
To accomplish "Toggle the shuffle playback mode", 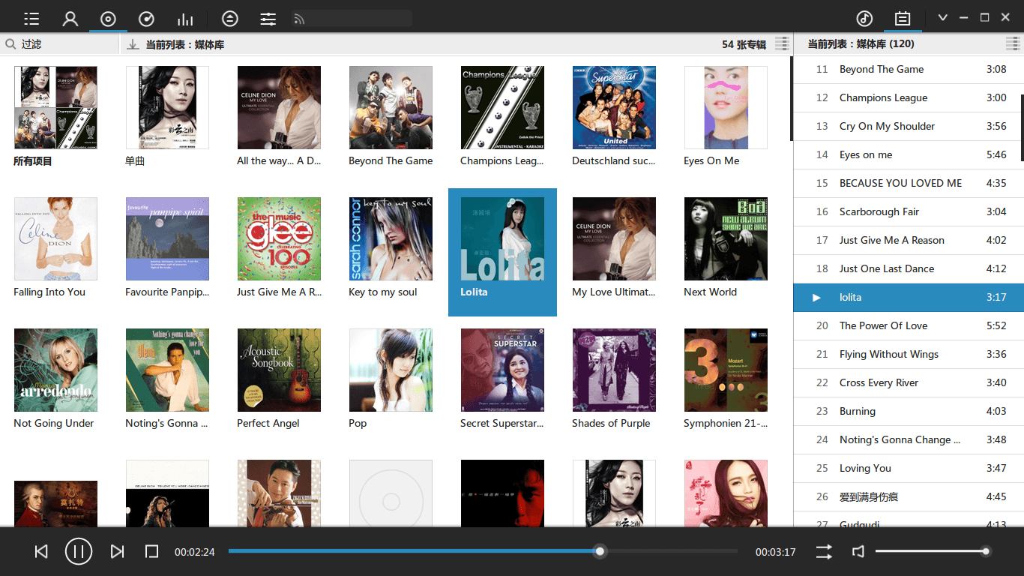I will click(823, 551).
